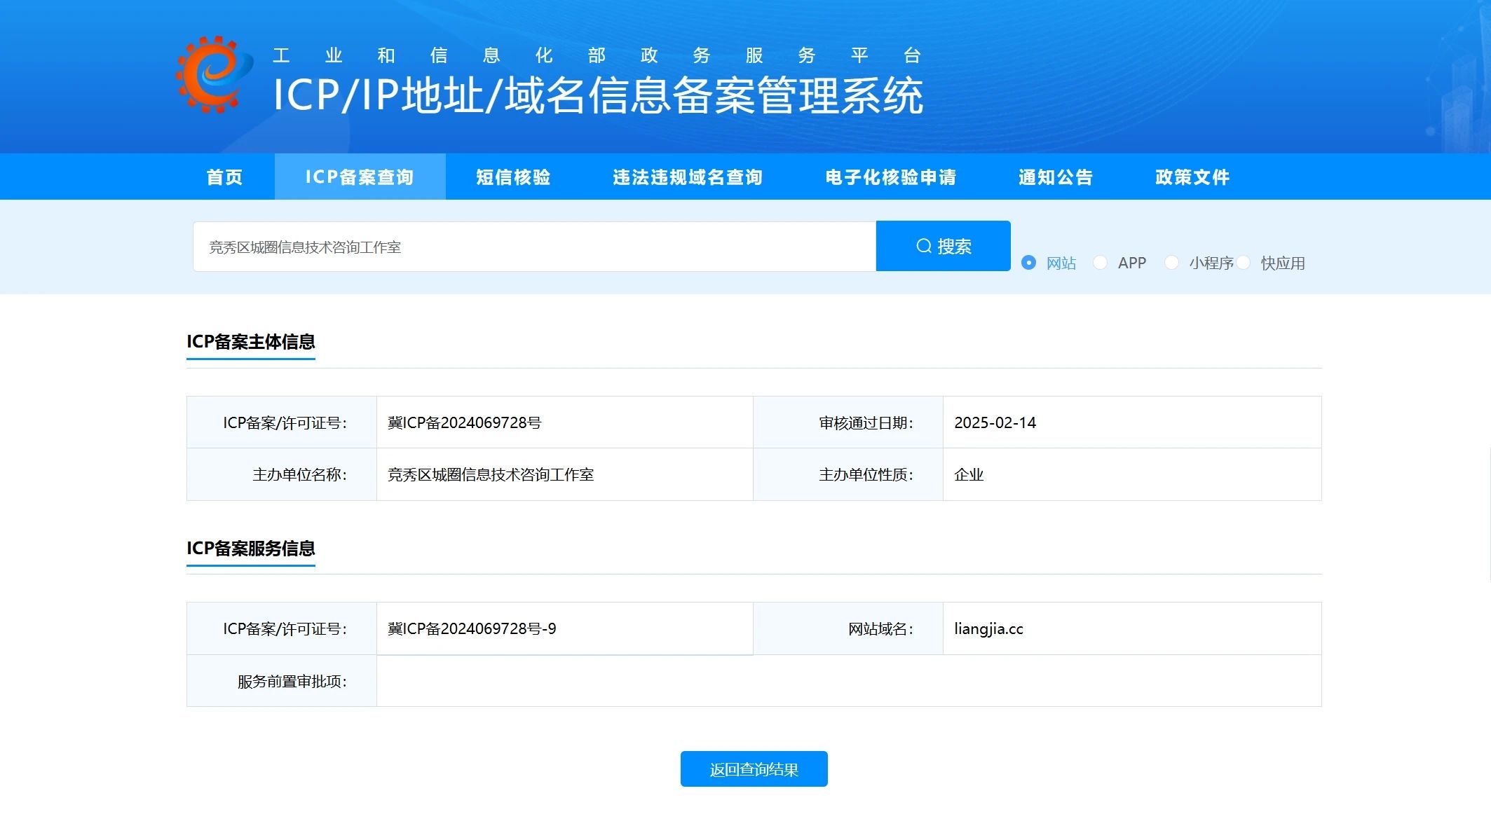Go to 短信核验 menu item
The height and width of the screenshot is (833, 1491).
tap(513, 177)
